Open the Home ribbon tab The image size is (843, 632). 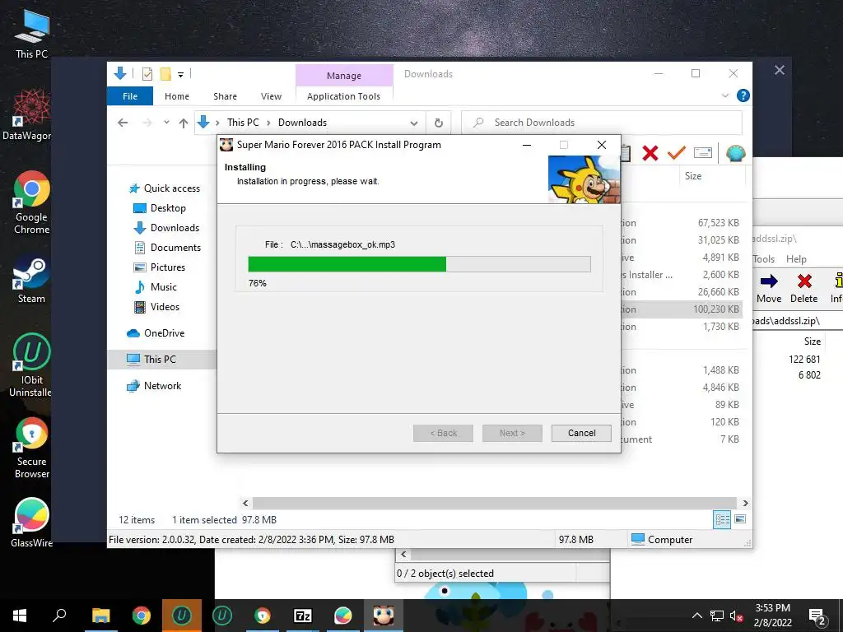pyautogui.click(x=177, y=96)
